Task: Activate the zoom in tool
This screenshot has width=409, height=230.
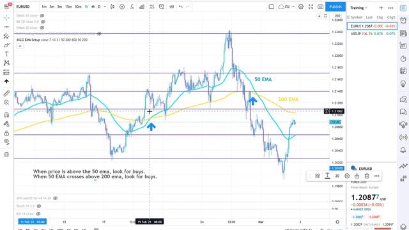Action: [6, 102]
